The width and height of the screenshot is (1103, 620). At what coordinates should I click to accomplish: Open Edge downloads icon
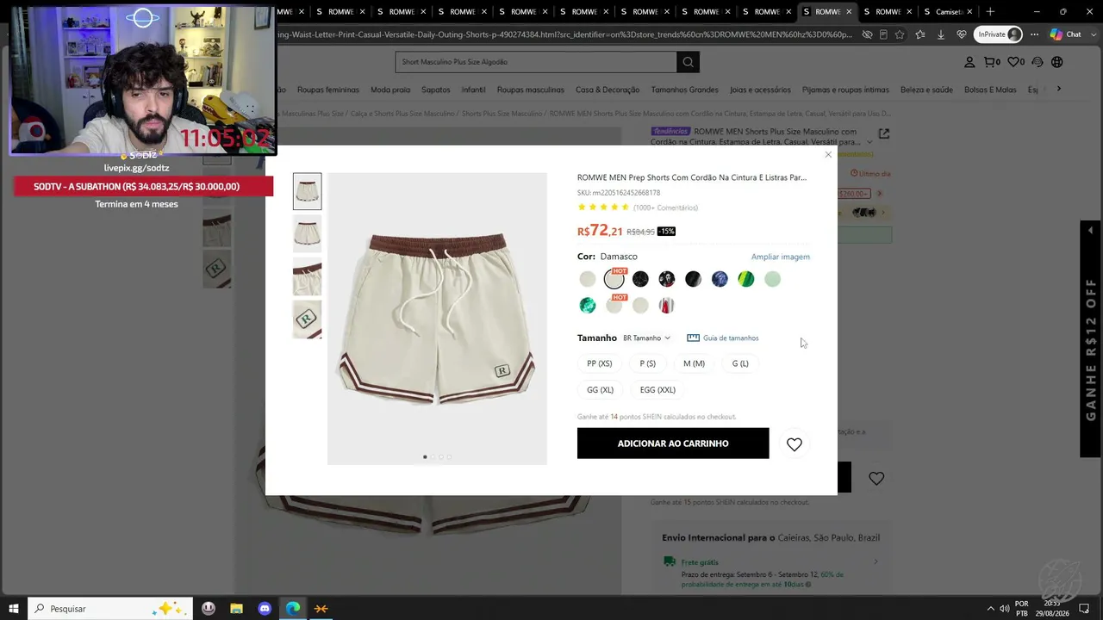(x=940, y=34)
